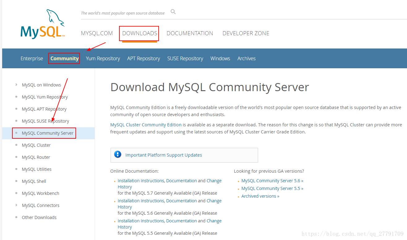Open the MySQL Cluster Community Edition link
Viewport: 407px width, 240px height.
coord(146,125)
